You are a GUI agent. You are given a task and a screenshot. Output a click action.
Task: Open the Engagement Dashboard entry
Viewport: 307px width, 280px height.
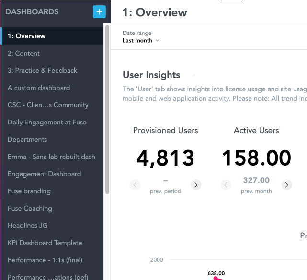coord(44,174)
